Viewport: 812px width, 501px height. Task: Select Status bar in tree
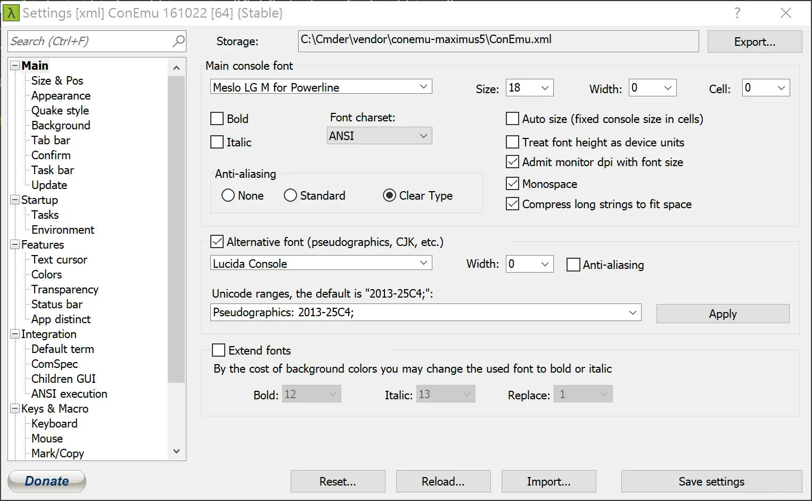click(x=56, y=305)
